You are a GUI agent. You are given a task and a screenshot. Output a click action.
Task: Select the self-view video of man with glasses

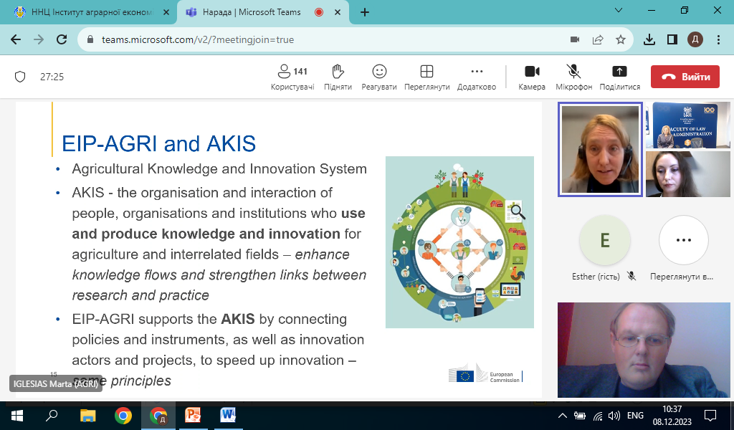(644, 350)
